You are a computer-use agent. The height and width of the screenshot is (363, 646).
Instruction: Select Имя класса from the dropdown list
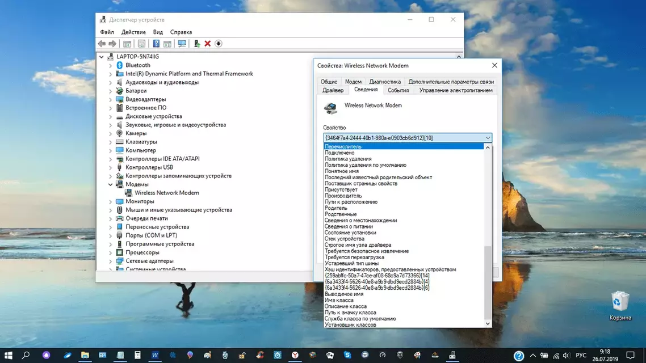[x=341, y=301]
